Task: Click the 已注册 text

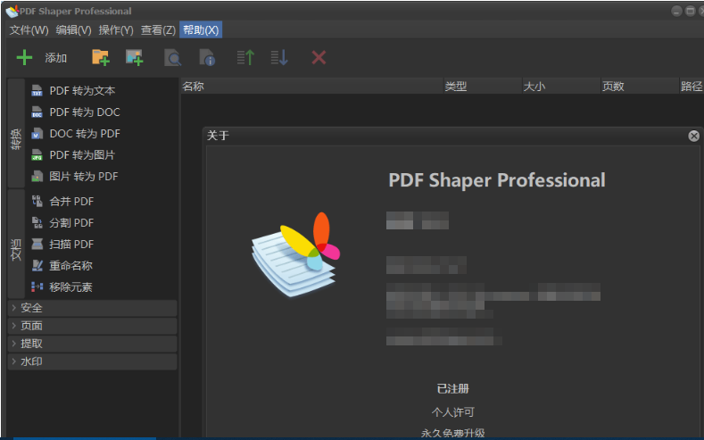Action: click(453, 389)
